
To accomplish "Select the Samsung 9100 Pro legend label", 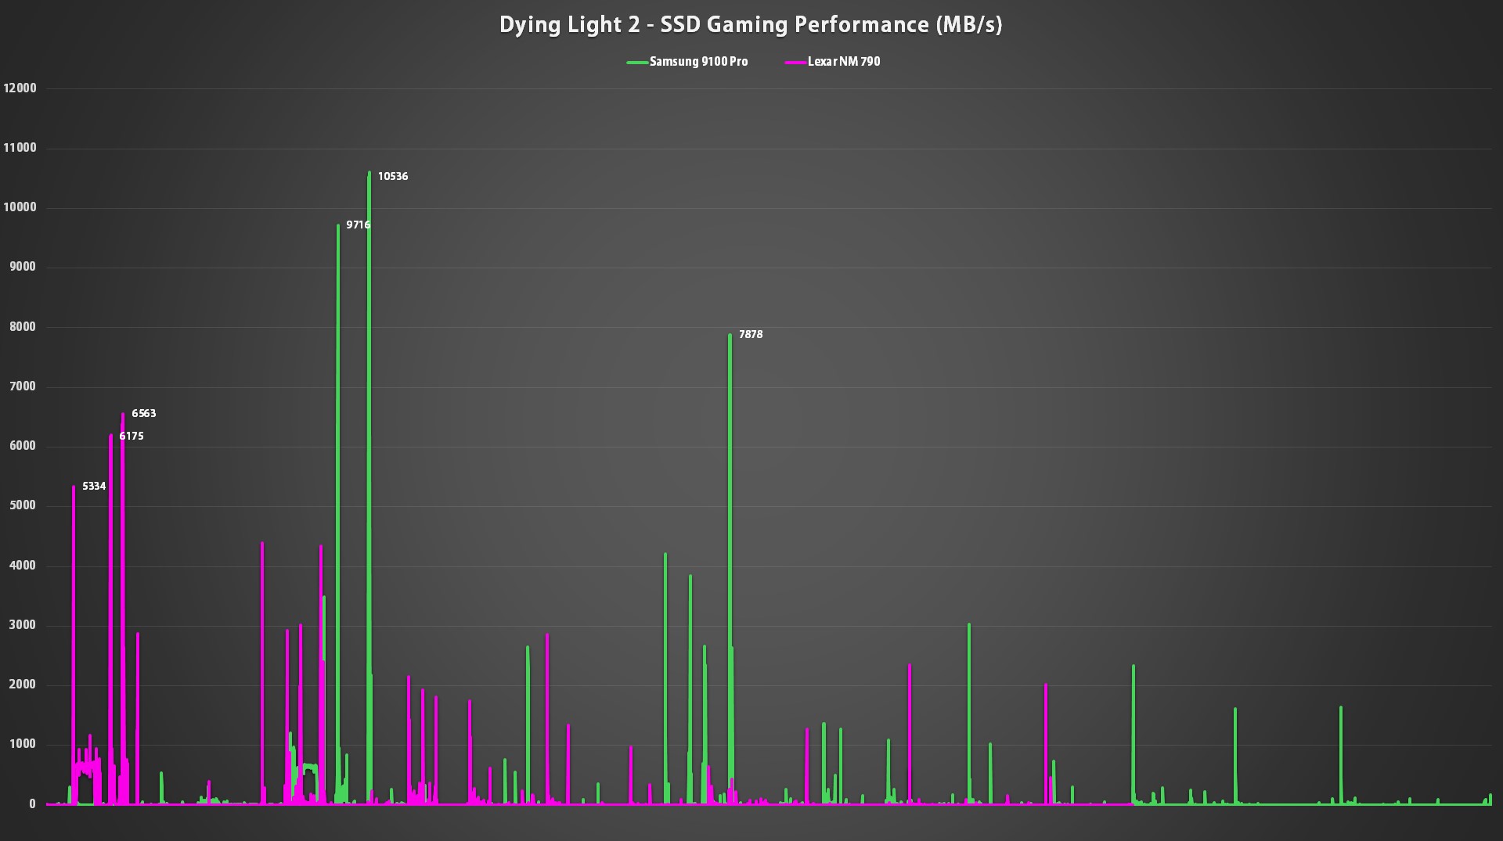I will coord(698,62).
